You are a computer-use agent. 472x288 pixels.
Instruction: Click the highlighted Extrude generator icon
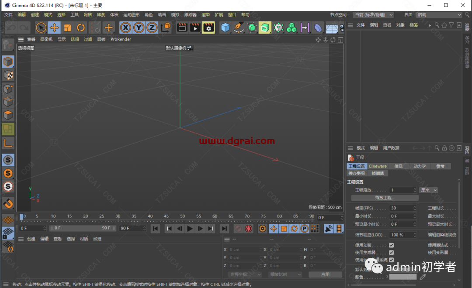[265, 27]
